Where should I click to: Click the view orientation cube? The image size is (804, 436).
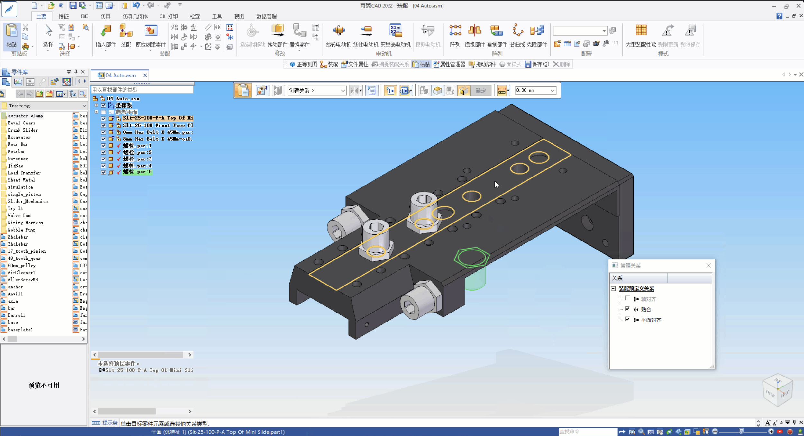click(x=777, y=390)
